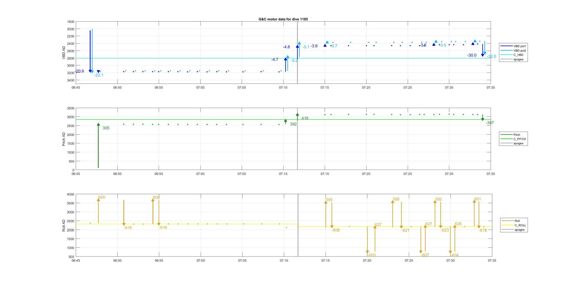Select the '-607' roll label
Screen dimensions: 583x288
click(x=425, y=256)
